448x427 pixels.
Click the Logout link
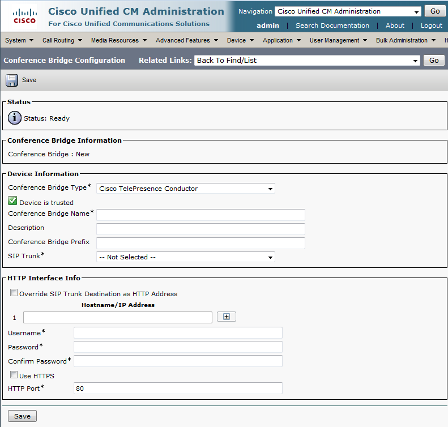432,25
